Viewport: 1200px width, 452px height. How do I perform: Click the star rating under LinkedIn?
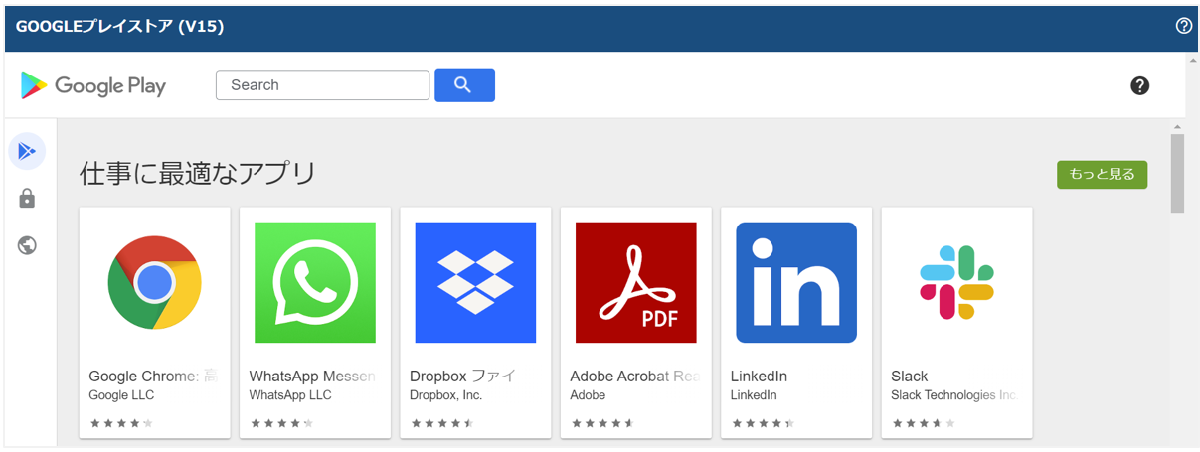[763, 423]
